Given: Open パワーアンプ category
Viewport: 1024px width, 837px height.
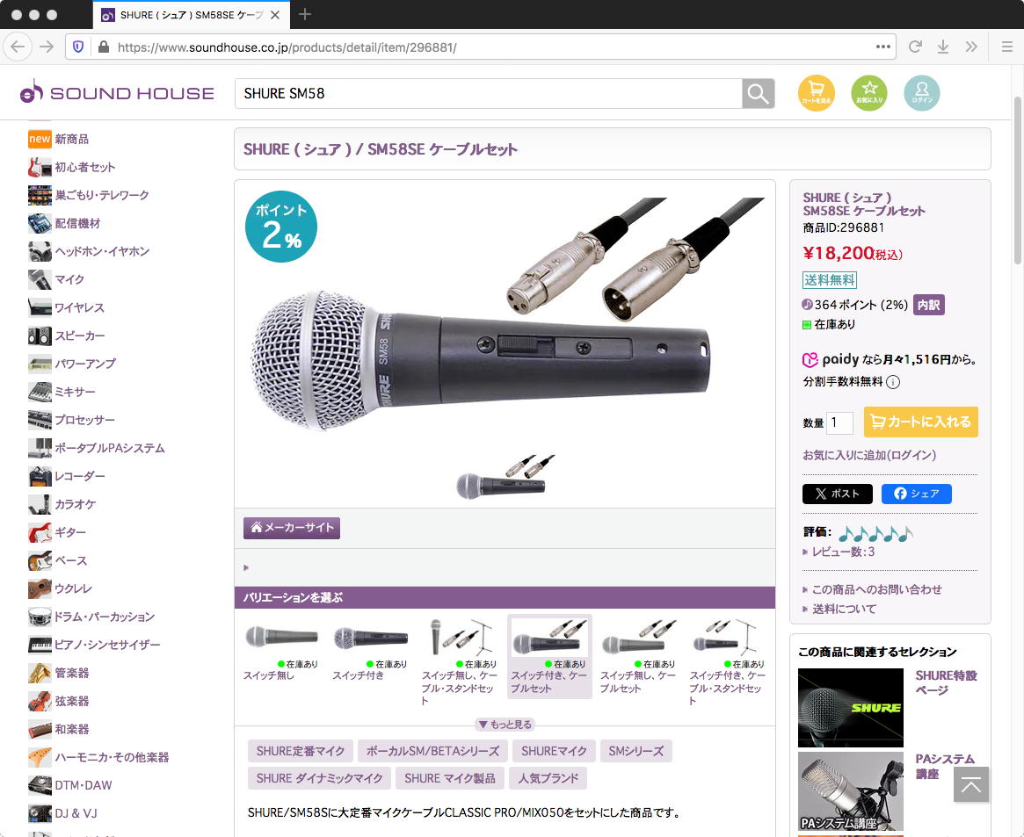Looking at the screenshot, I should pyautogui.click(x=72, y=364).
